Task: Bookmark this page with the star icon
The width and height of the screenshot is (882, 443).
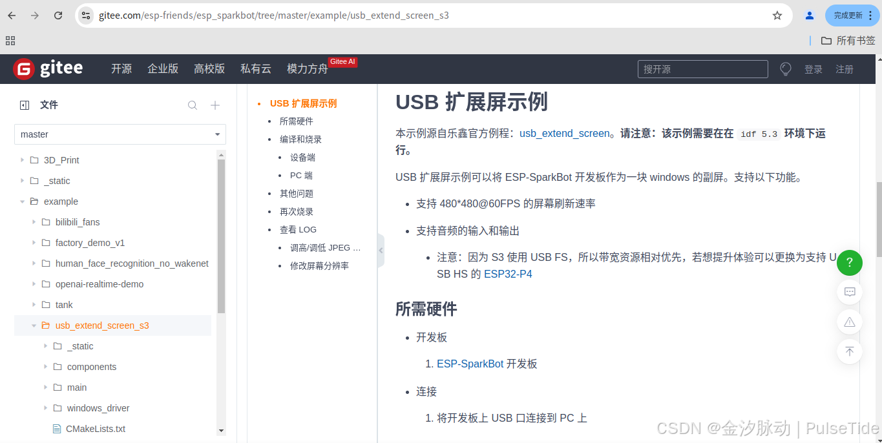Action: click(x=777, y=15)
